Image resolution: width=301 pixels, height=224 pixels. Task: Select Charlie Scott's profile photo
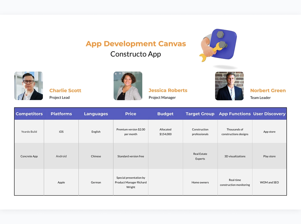coord(29,86)
